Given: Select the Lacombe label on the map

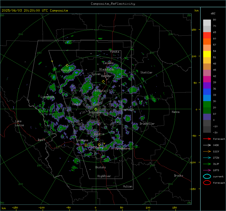Looking at the screenshot, I should click(x=108, y=63).
